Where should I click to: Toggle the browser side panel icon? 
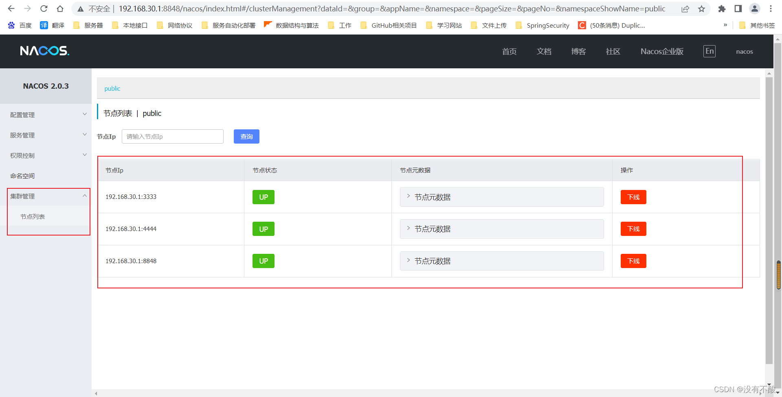(x=738, y=9)
